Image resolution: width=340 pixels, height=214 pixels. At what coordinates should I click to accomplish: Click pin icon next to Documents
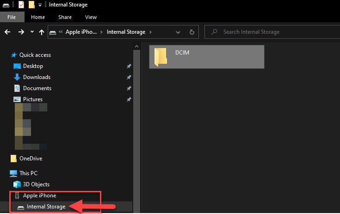129,88
